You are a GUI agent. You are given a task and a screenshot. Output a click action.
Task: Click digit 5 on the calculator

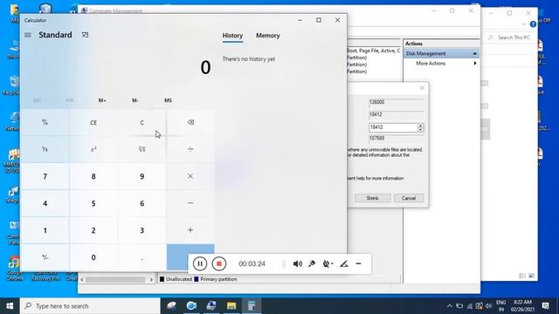point(93,203)
